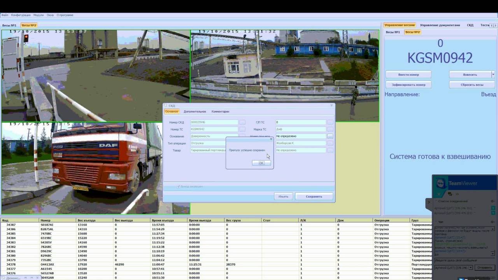Select table row with number S0187AI
Screen dimensions: 498x280
216,225
